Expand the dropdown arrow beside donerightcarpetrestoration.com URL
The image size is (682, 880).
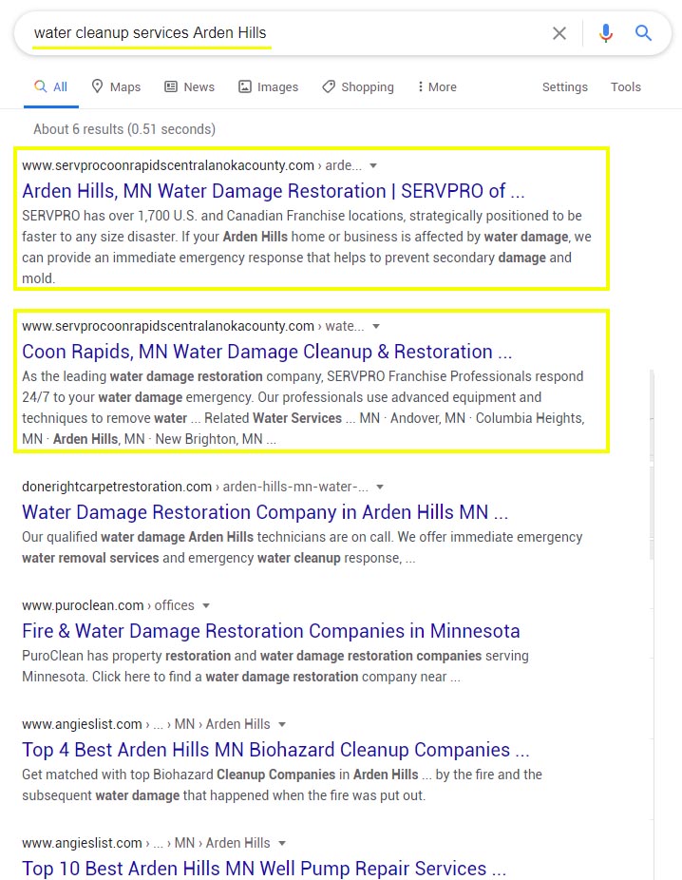point(380,488)
